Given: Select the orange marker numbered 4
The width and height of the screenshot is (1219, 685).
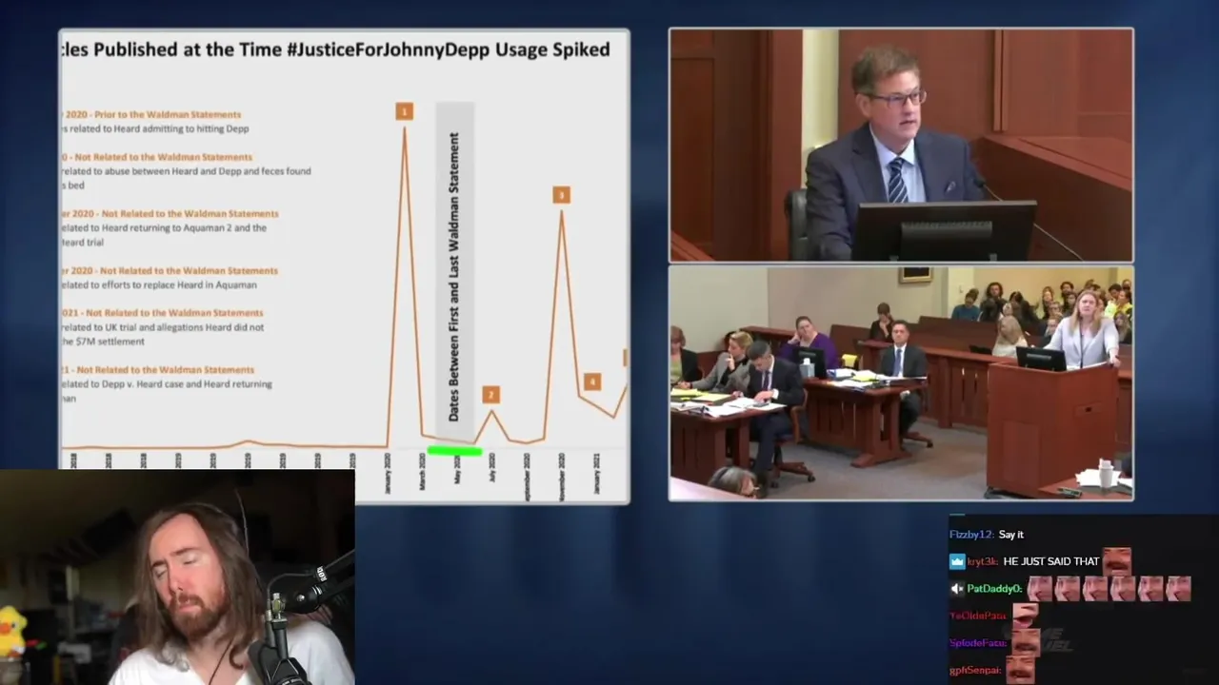Looking at the screenshot, I should 591,382.
